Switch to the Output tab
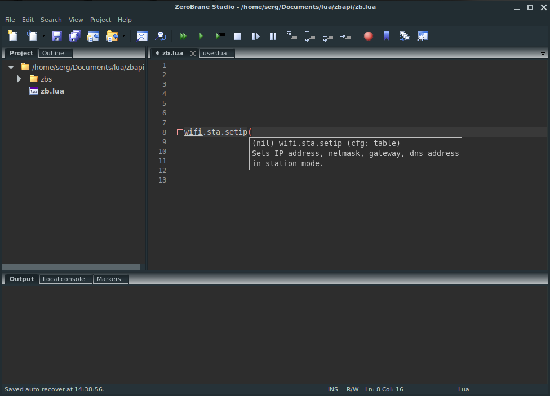 point(21,279)
